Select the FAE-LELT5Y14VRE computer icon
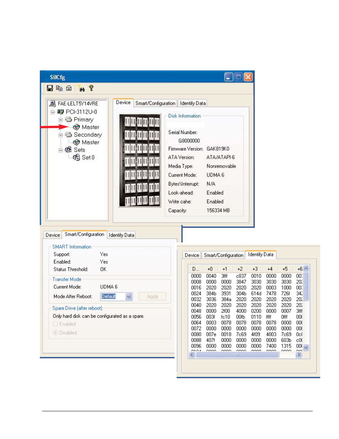Screen dimensions: 339x439 tap(52, 103)
